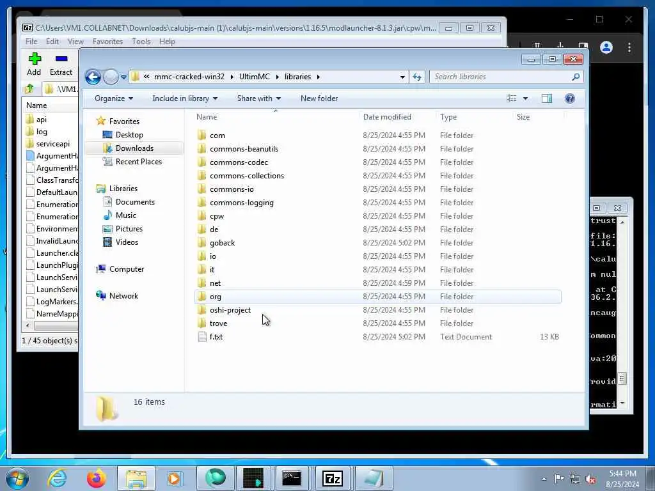Open address bar history dropdown
655x491 pixels.
click(402, 77)
